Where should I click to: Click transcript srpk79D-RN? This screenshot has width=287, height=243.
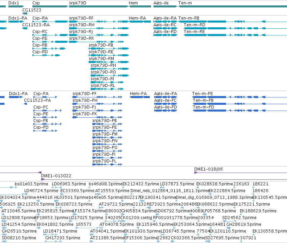(x=104, y=65)
